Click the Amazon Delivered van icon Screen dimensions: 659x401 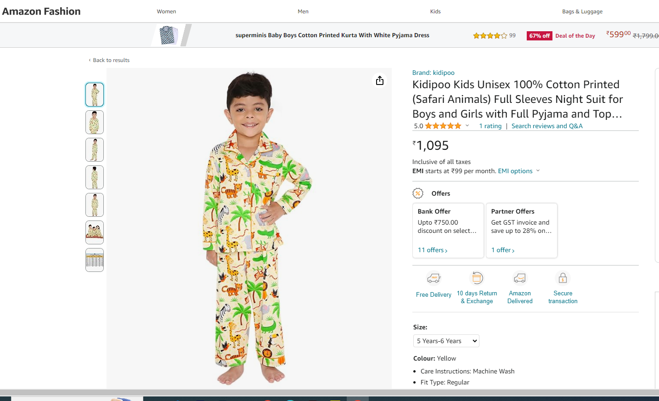coord(520,278)
